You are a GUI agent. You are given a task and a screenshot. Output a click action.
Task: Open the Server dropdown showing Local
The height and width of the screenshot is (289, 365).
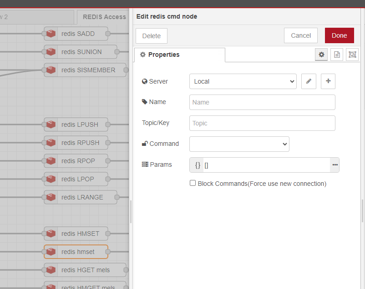coord(243,81)
